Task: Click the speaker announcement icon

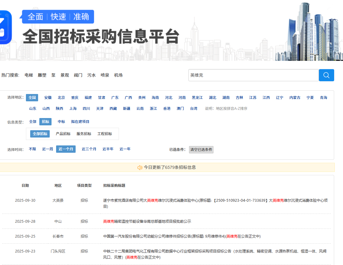Action: [140, 167]
